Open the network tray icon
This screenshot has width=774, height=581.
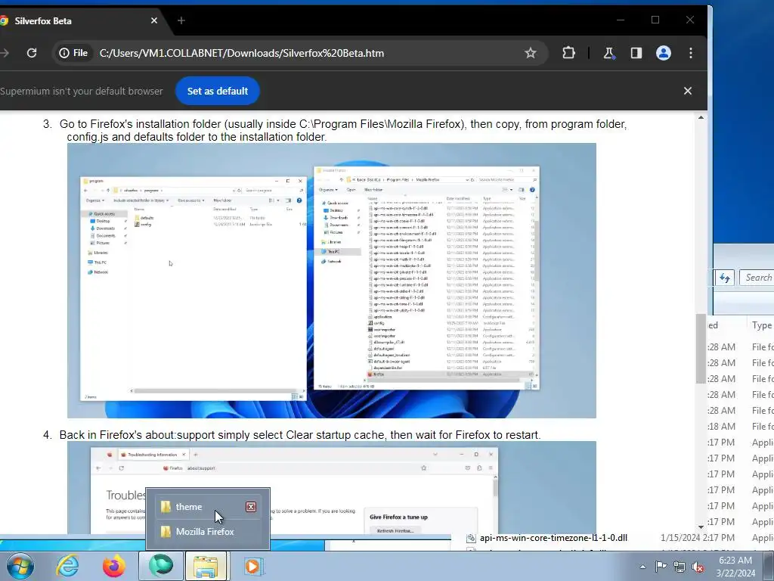[x=680, y=567]
